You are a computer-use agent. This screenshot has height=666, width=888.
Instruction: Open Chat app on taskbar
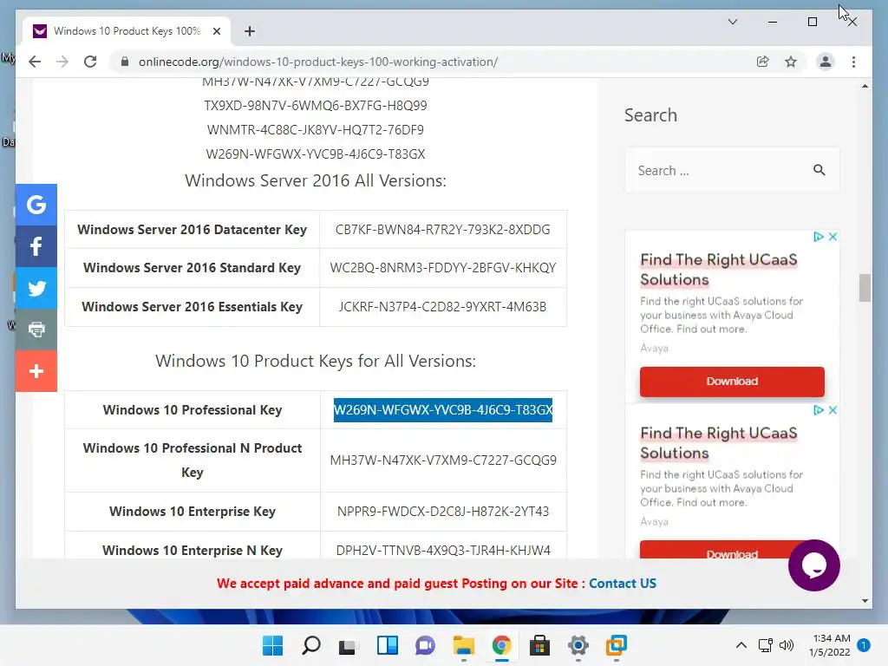(x=425, y=645)
